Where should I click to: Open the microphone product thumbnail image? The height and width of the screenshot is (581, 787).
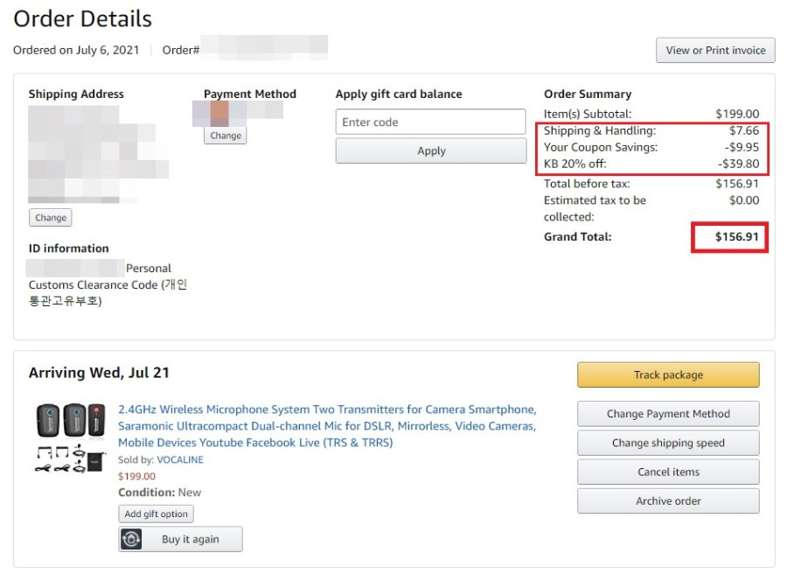[71, 437]
